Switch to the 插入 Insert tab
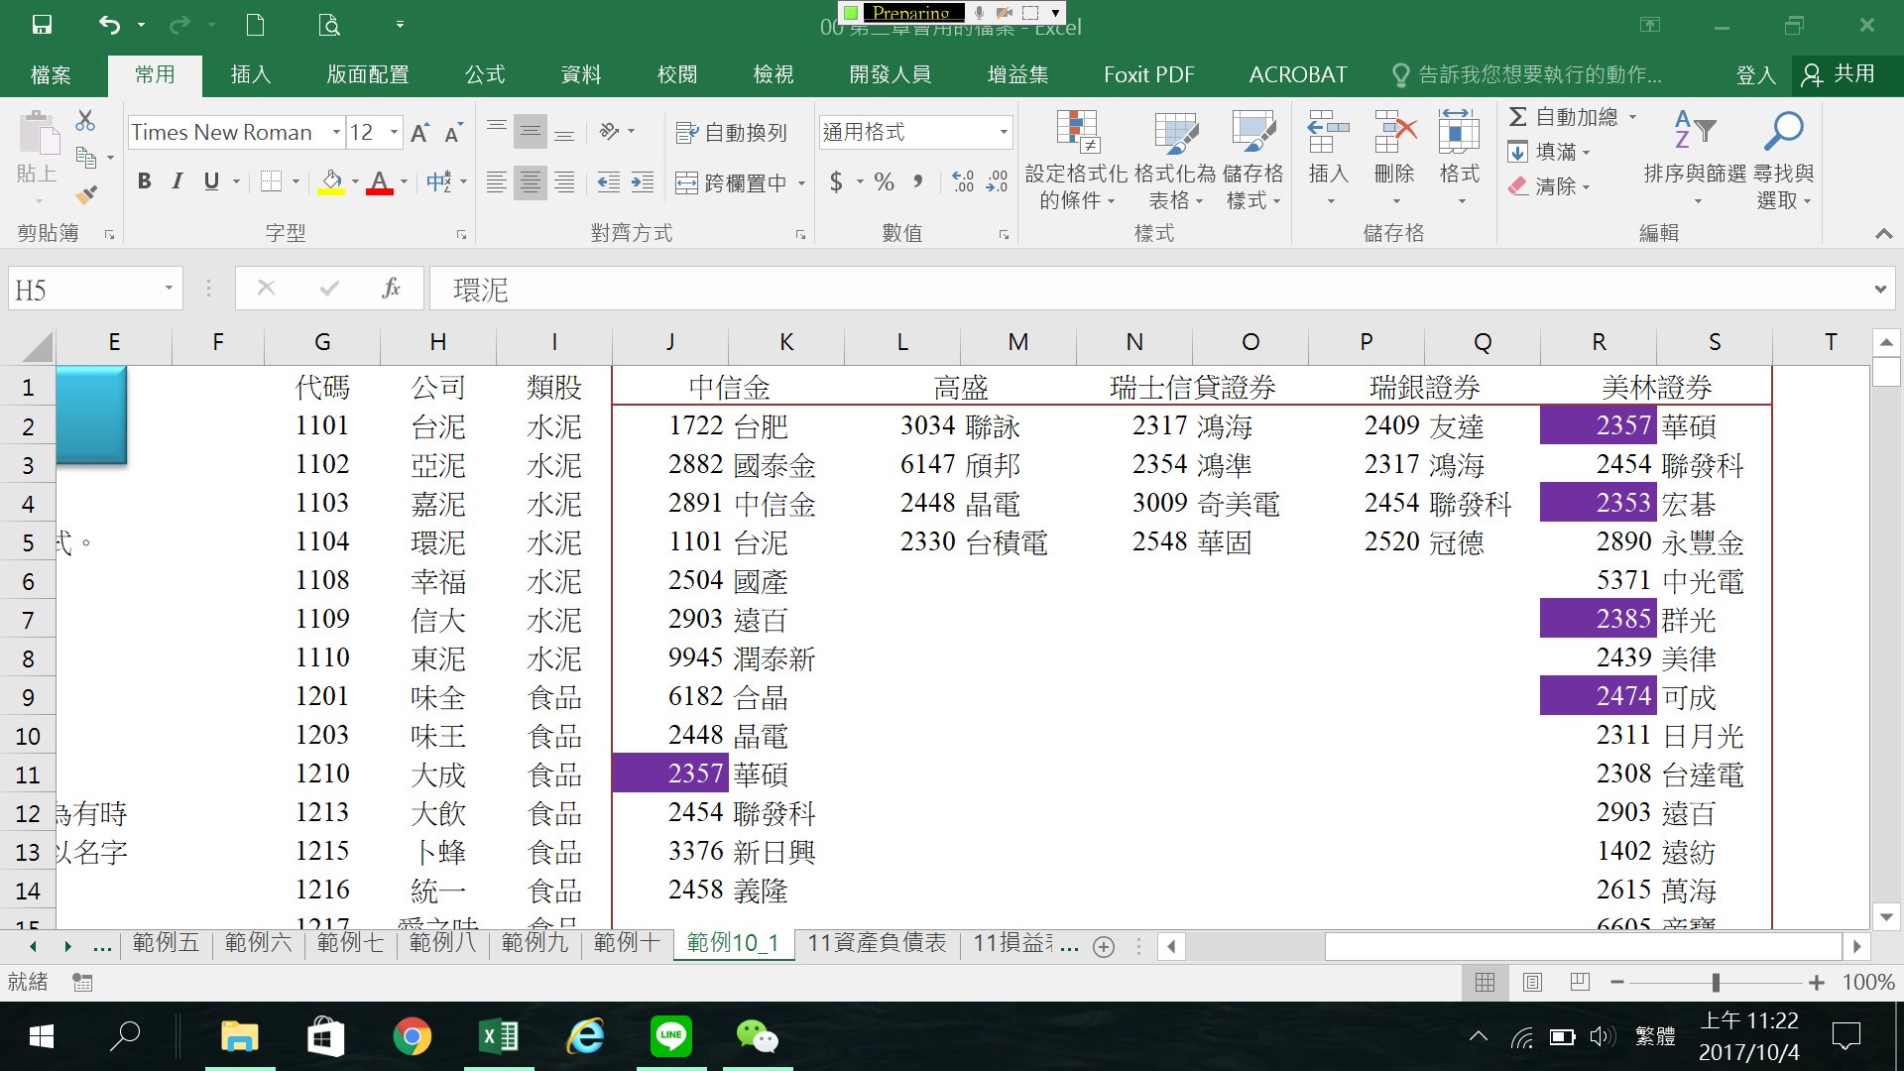 tap(250, 74)
